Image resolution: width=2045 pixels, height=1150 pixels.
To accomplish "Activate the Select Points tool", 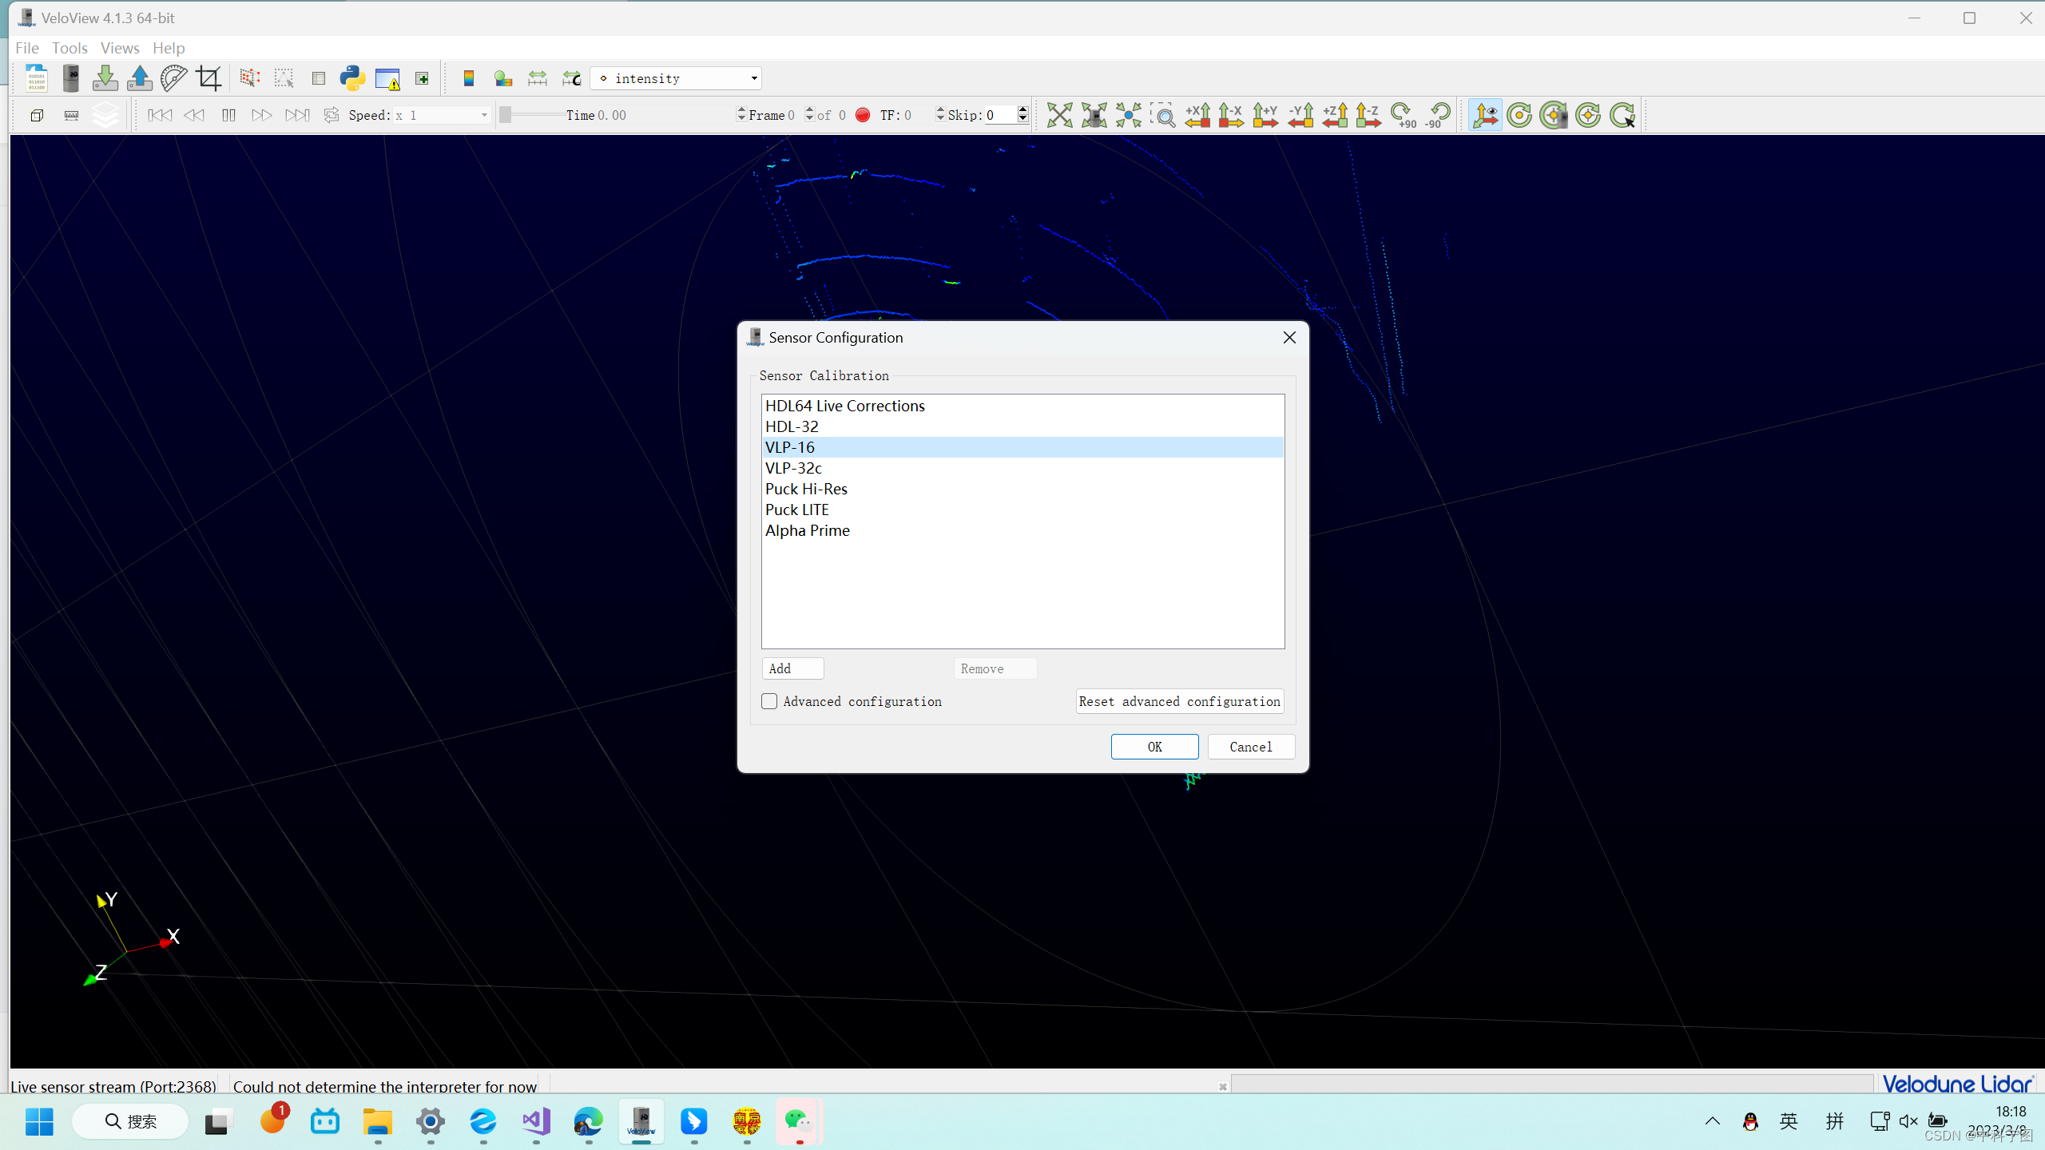I will point(249,77).
